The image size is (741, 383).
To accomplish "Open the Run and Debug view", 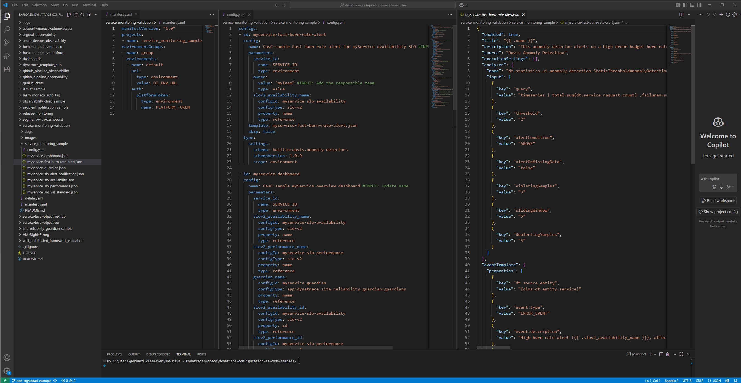I will pos(7,56).
